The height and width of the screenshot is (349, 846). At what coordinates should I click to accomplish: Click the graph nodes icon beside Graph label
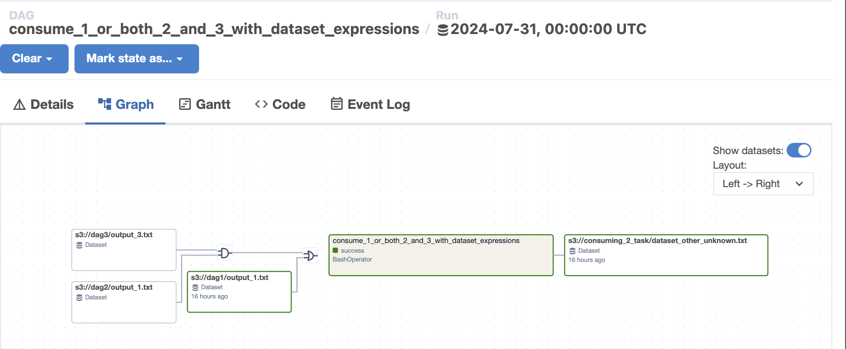click(104, 104)
